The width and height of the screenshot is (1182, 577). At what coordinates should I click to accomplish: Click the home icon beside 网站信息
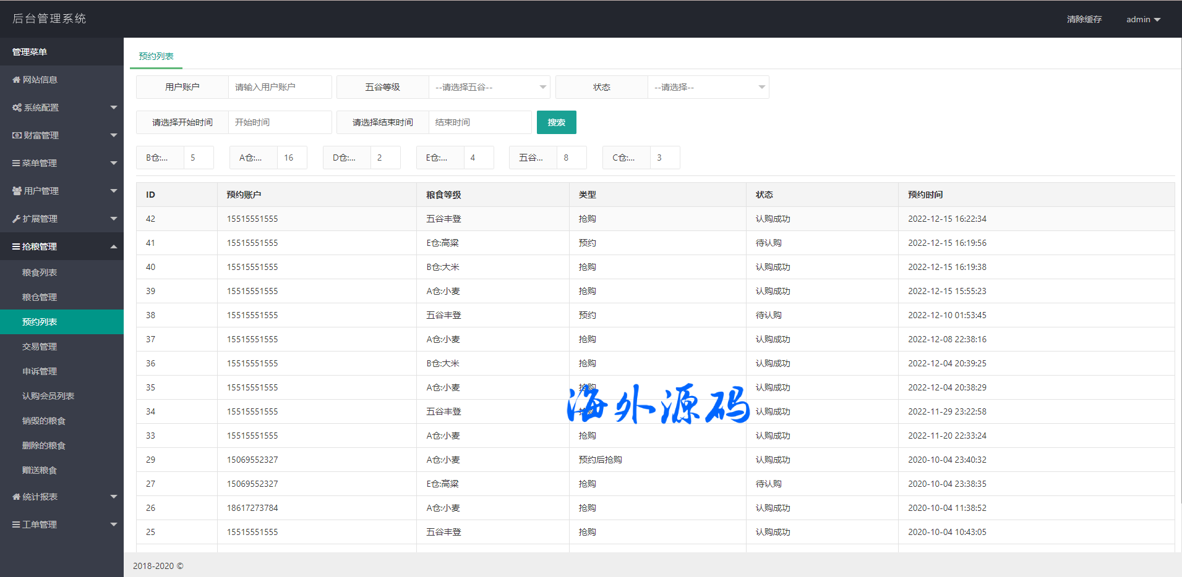16,80
